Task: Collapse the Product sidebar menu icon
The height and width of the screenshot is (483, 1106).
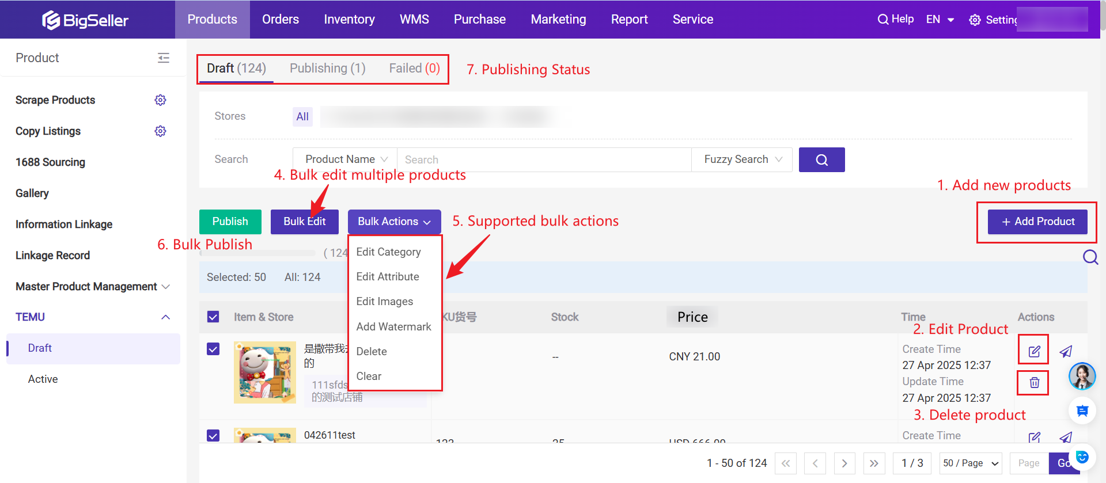Action: click(164, 58)
